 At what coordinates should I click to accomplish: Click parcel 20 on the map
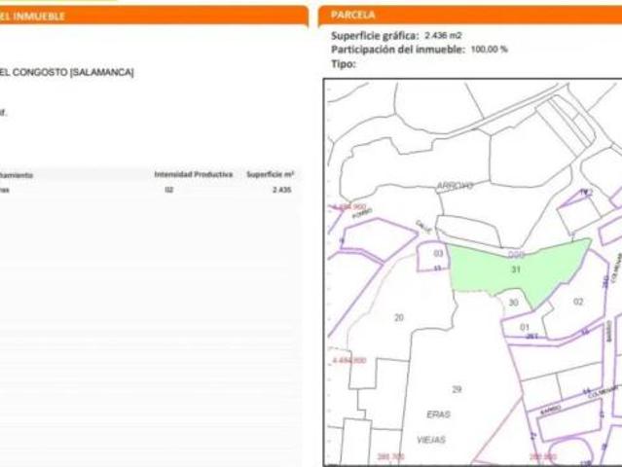point(399,317)
